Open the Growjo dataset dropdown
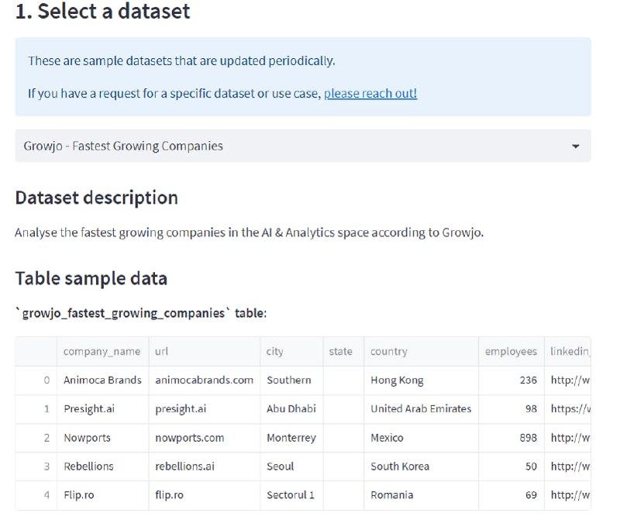Image resolution: width=620 pixels, height=520 pixels. pyautogui.click(x=303, y=146)
